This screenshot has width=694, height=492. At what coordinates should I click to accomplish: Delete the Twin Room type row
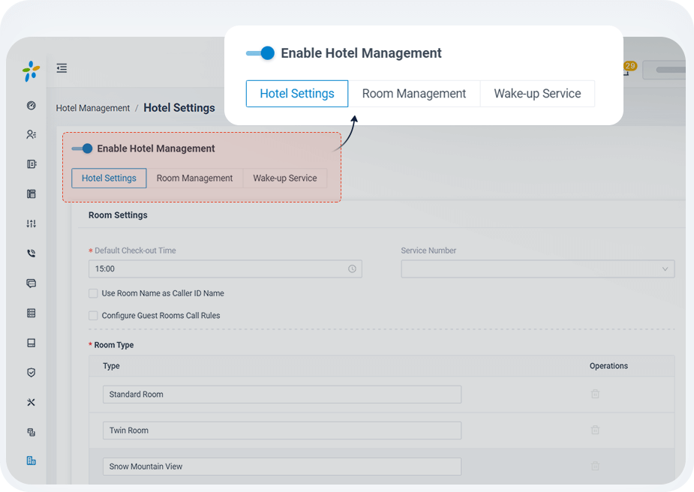595,430
